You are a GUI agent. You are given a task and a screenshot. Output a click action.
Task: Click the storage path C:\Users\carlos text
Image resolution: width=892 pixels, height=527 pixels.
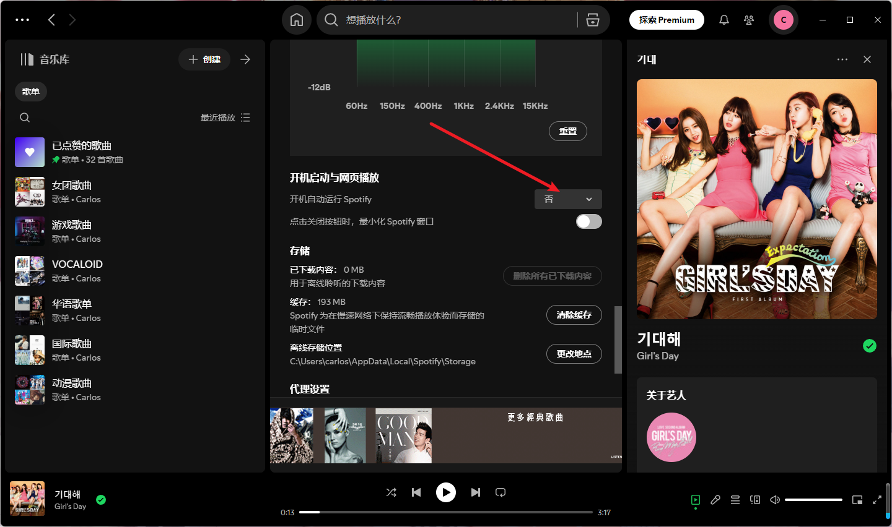383,361
